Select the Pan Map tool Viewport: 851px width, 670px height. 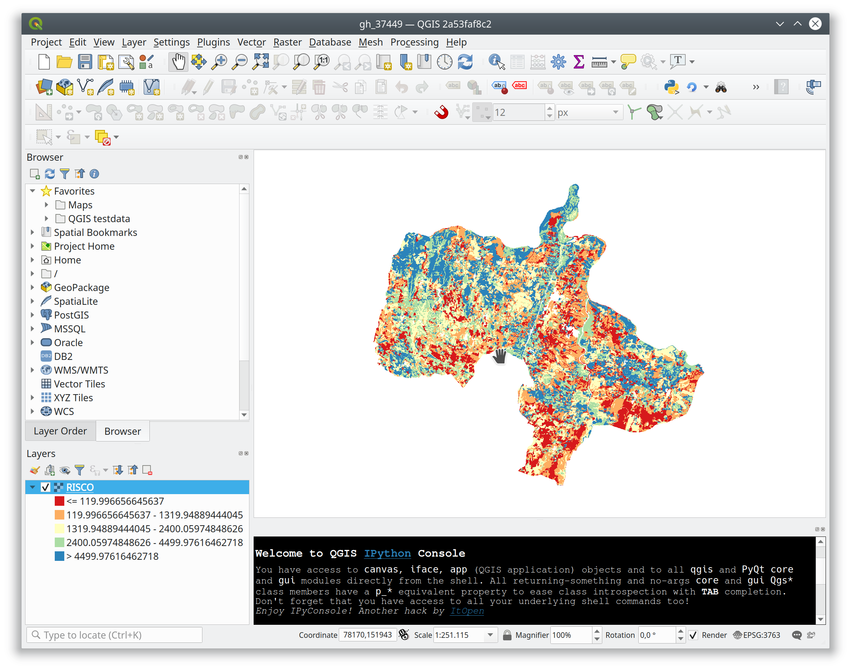pyautogui.click(x=178, y=61)
